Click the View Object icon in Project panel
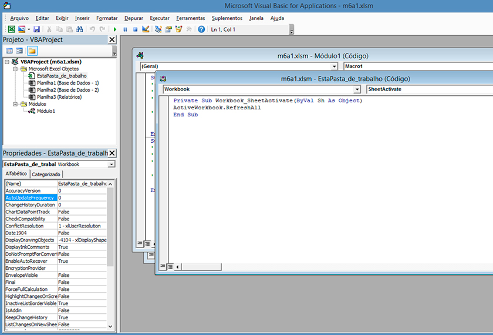Viewport: 493px width, 335px height. 19,51
